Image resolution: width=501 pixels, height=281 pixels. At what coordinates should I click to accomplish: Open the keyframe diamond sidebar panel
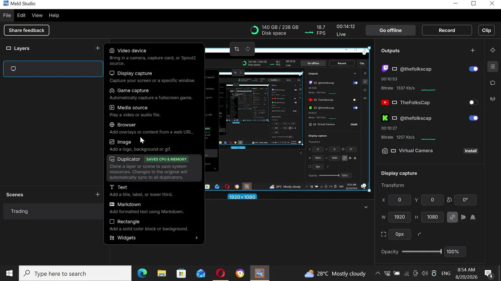(x=493, y=50)
